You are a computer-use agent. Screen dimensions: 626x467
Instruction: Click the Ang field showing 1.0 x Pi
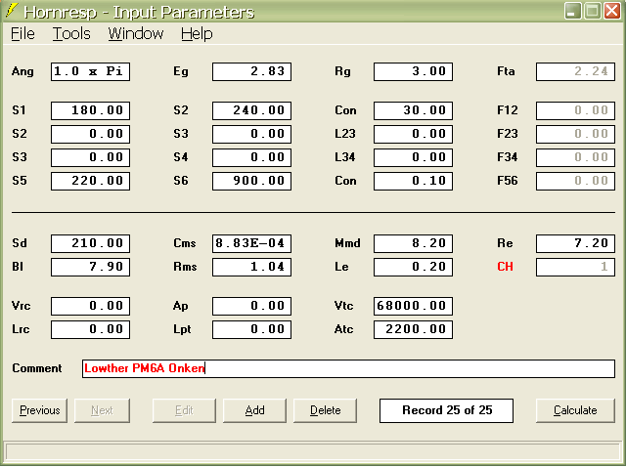click(x=90, y=71)
